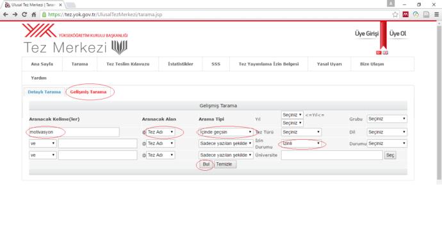Reload the page with the refresh icon
This screenshot has width=442, height=249.
click(24, 14)
